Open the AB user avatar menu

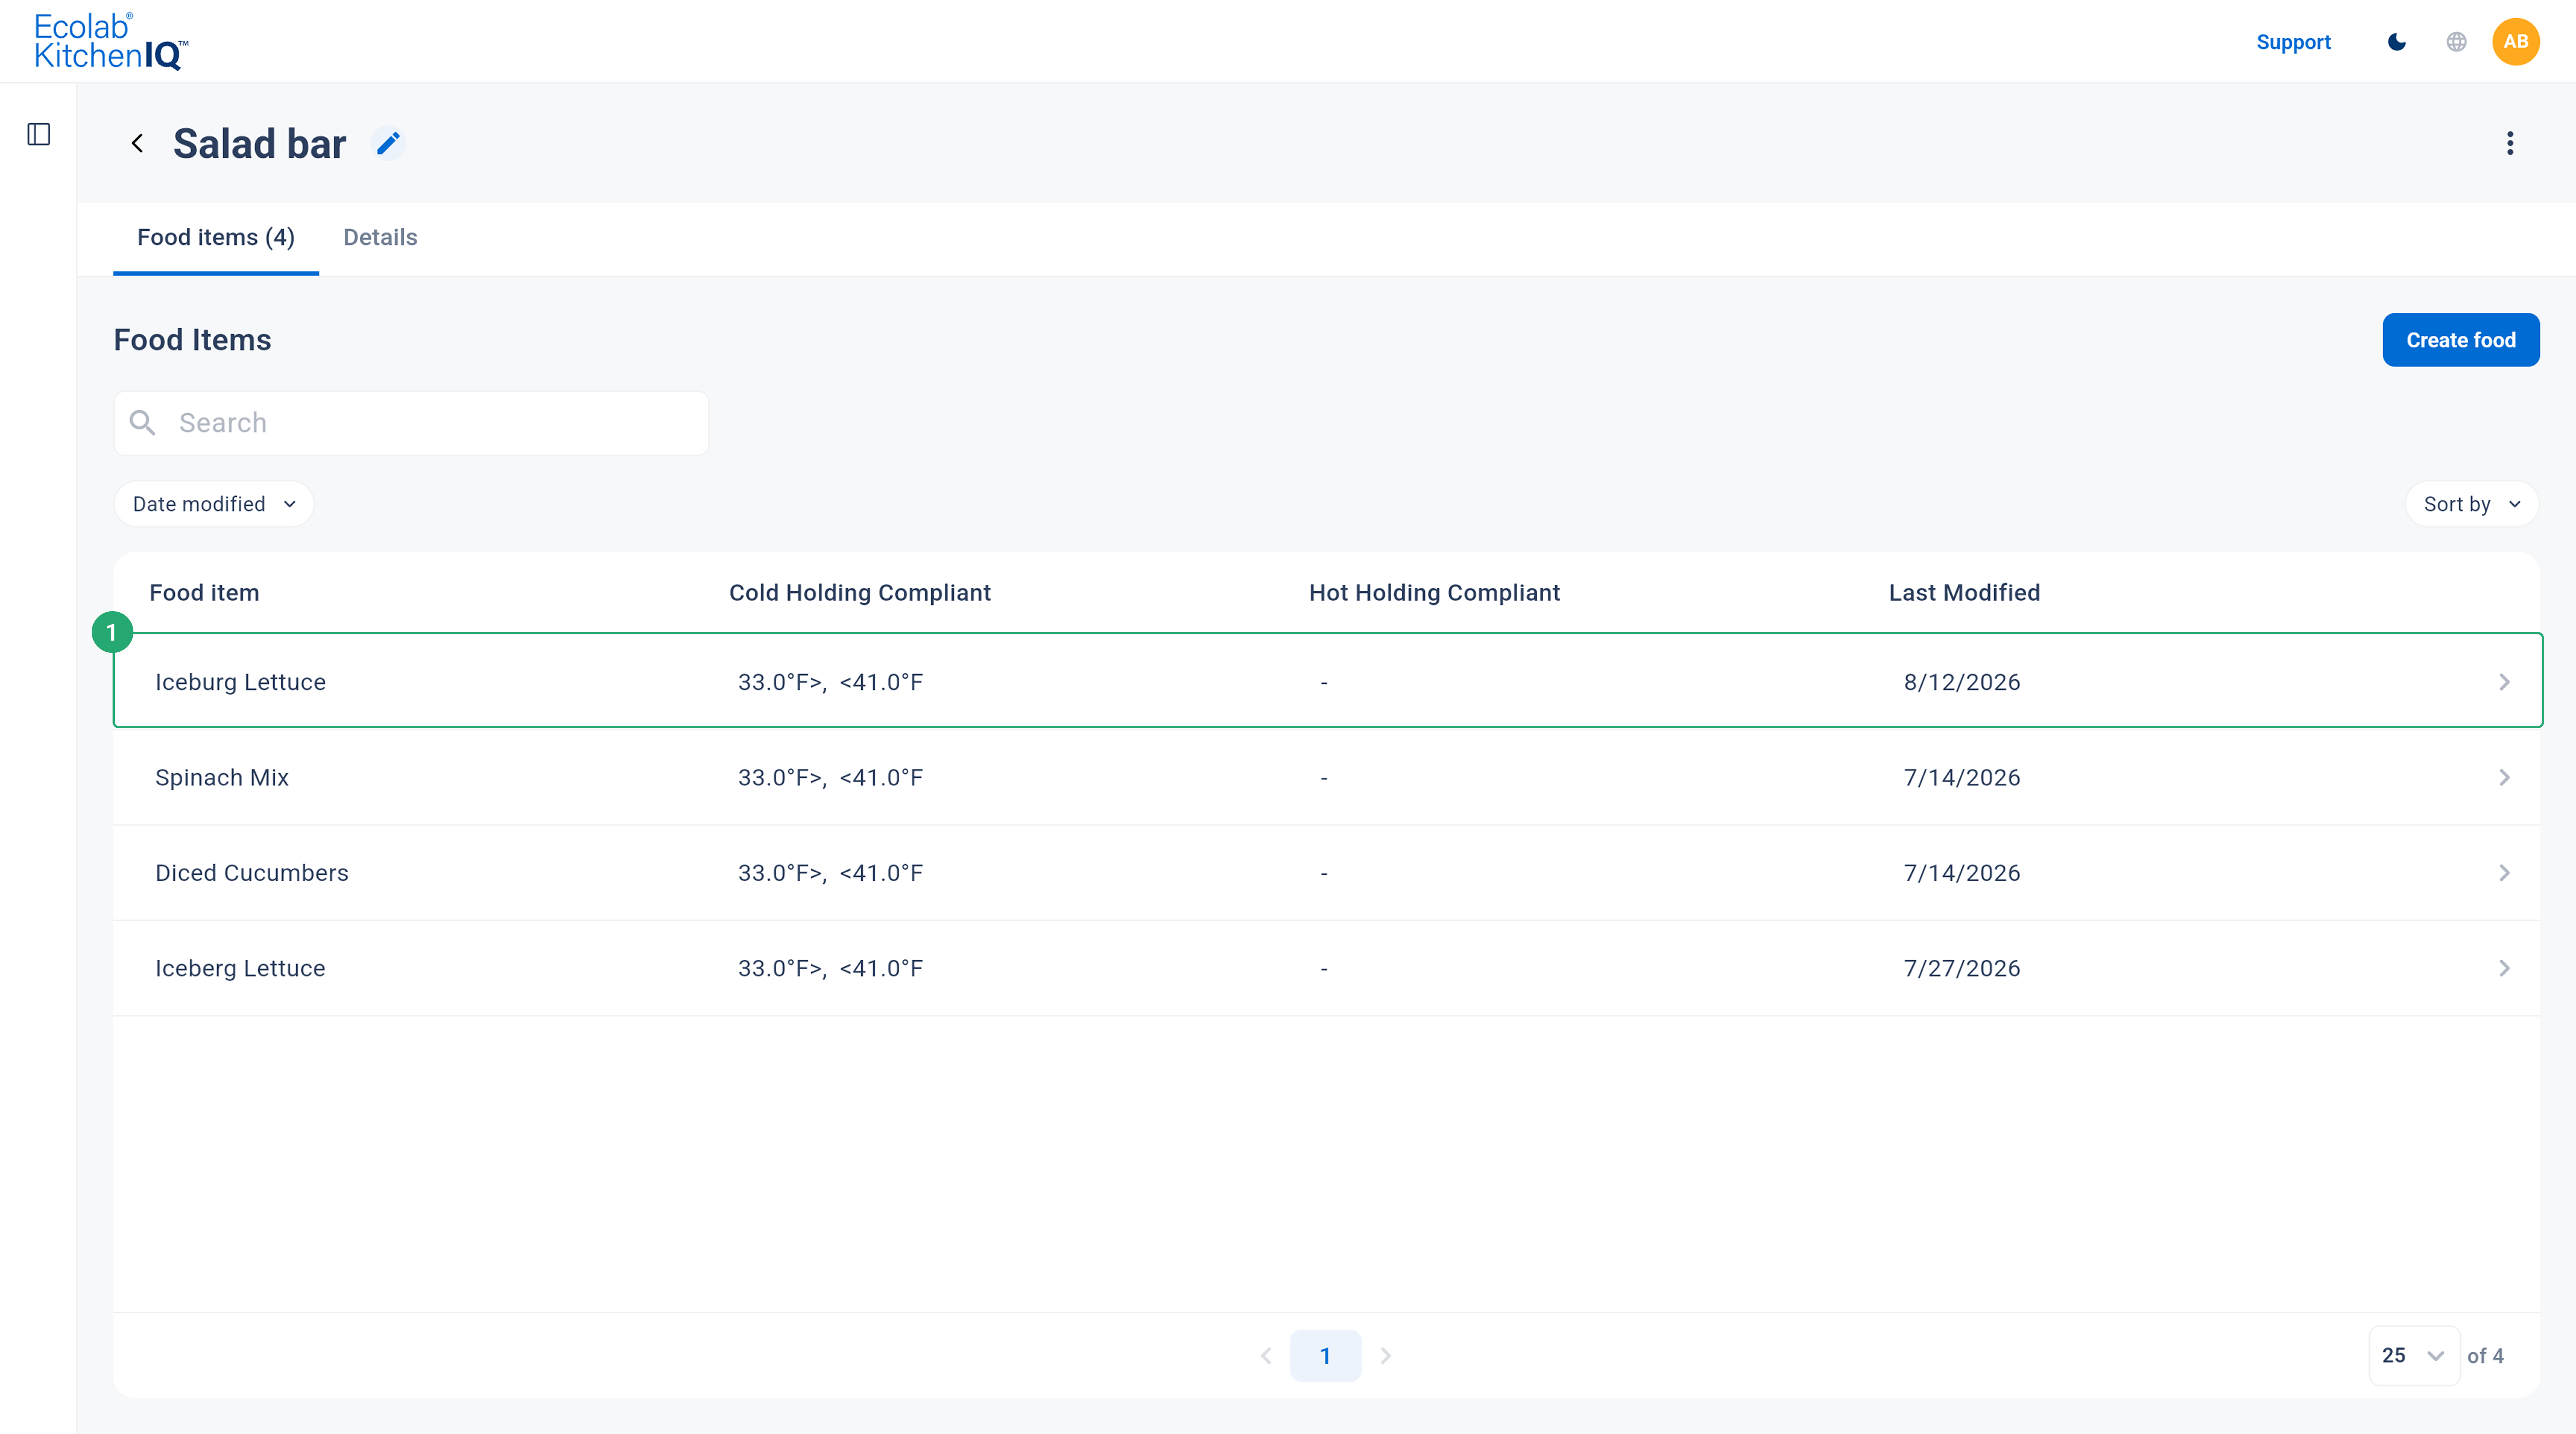click(x=2515, y=42)
